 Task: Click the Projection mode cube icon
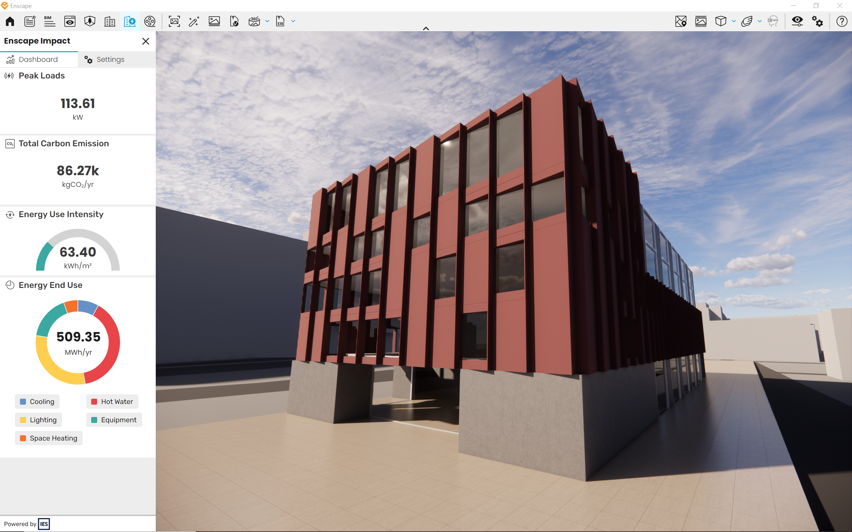click(x=721, y=22)
